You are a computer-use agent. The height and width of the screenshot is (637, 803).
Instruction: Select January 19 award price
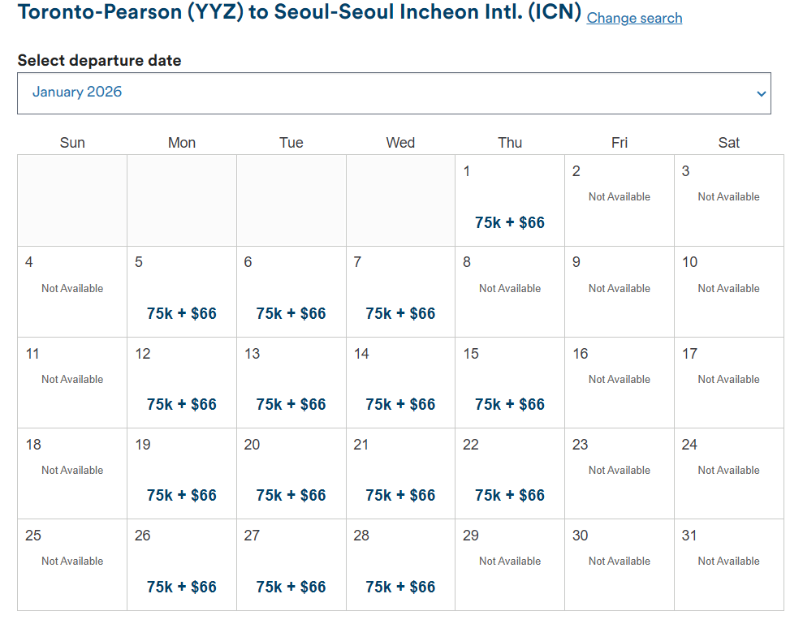[182, 495]
